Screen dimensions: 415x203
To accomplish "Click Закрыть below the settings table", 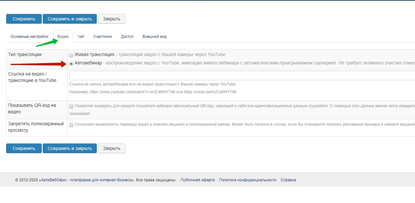I will pos(111,148).
